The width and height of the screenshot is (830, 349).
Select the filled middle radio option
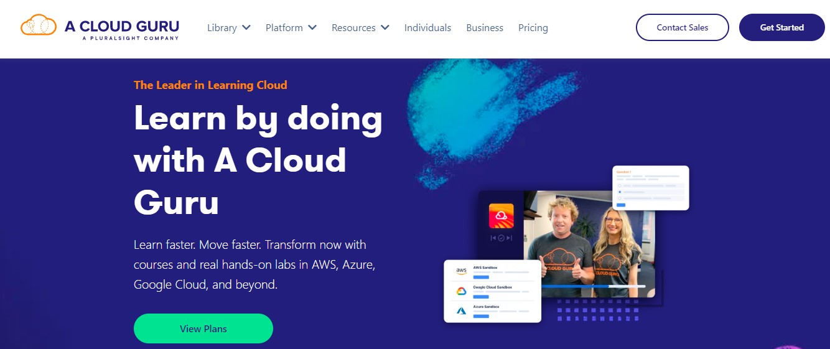[620, 192]
